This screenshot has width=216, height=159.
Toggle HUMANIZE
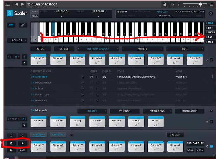(x=199, y=12)
